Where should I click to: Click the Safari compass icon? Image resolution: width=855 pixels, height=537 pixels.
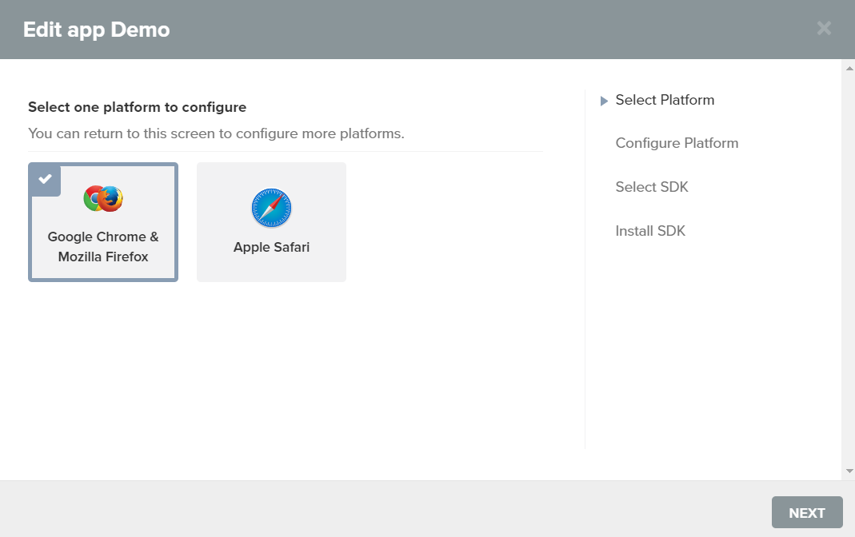click(x=271, y=209)
